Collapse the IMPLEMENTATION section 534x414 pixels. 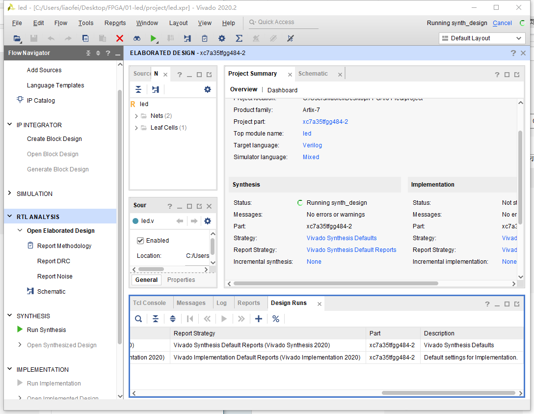pyautogui.click(x=9, y=369)
